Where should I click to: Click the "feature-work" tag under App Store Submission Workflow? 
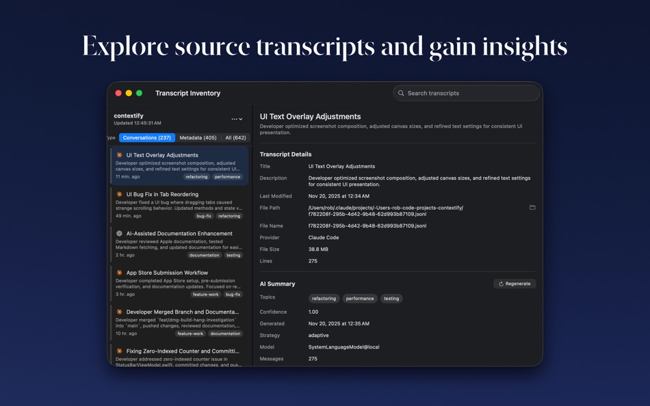(x=205, y=294)
